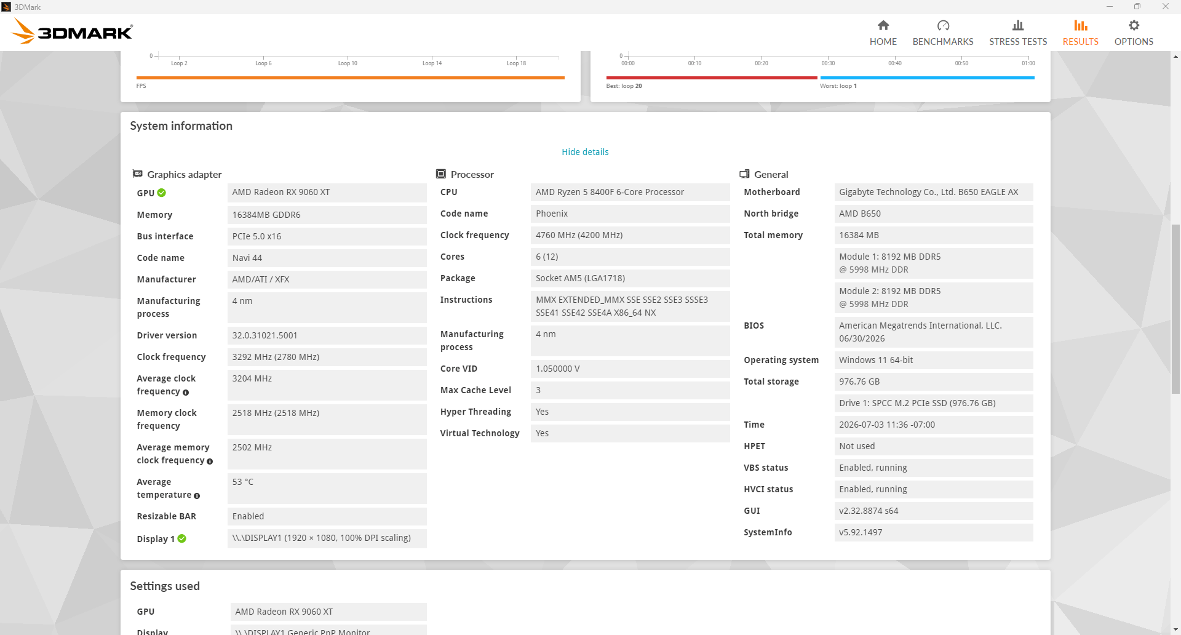Image resolution: width=1181 pixels, height=635 pixels.
Task: Select the 'v2.32.8874 s64' GUI version value
Action: coord(934,511)
